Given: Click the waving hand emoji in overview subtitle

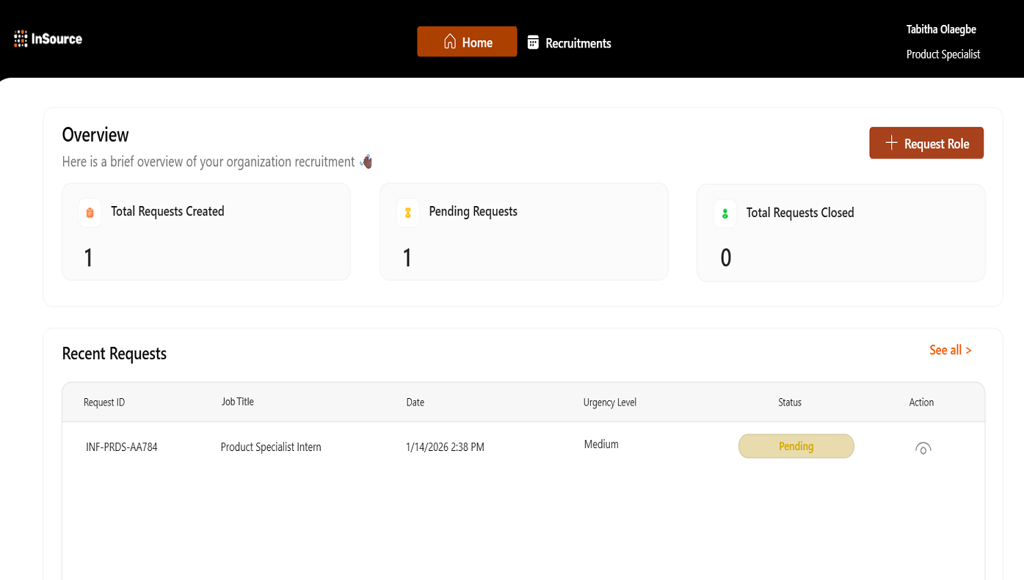Looking at the screenshot, I should pos(366,161).
